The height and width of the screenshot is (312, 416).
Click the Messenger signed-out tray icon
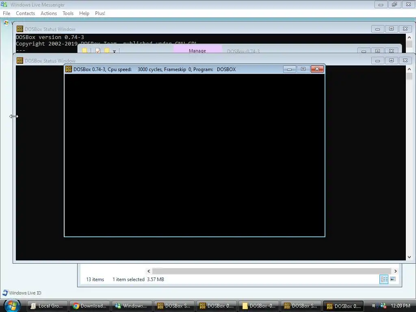(x=383, y=305)
